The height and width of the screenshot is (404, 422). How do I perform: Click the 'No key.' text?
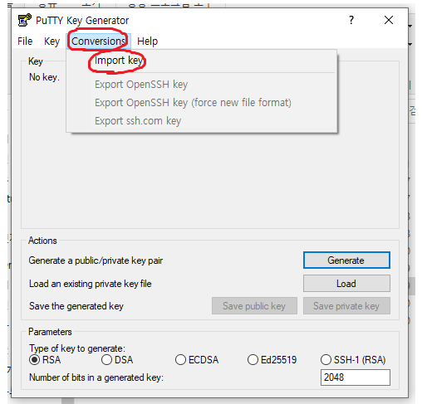(44, 77)
